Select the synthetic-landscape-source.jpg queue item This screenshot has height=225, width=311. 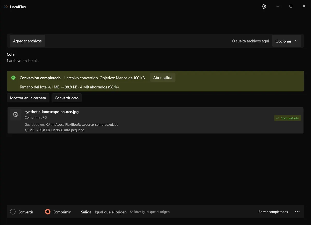(x=155, y=120)
